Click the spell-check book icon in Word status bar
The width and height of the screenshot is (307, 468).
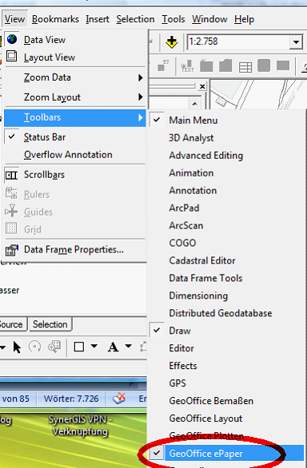[118, 399]
